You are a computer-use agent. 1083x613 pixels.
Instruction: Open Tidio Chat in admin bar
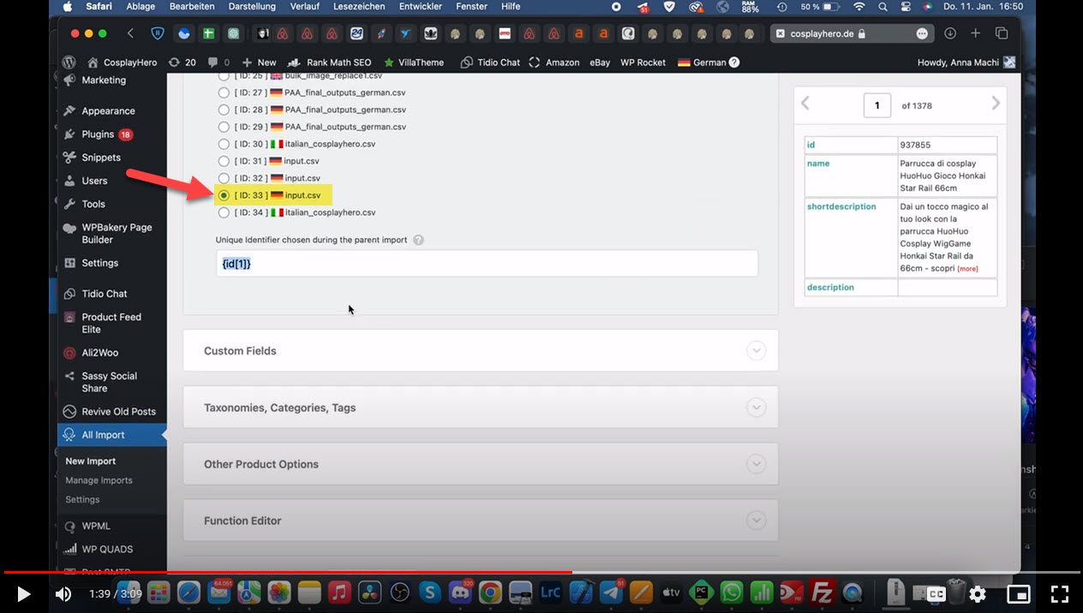coord(489,62)
